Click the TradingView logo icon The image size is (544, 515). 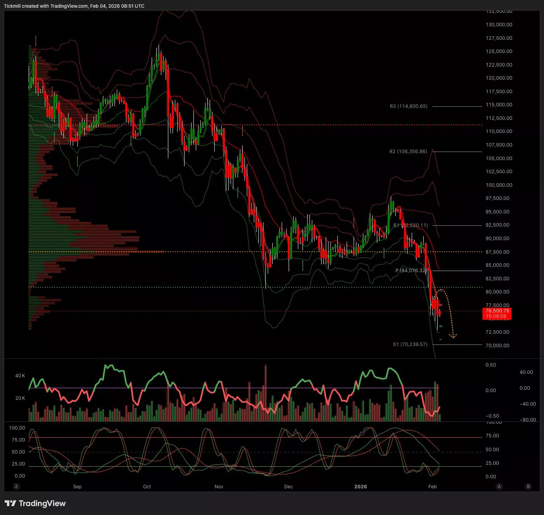10,503
